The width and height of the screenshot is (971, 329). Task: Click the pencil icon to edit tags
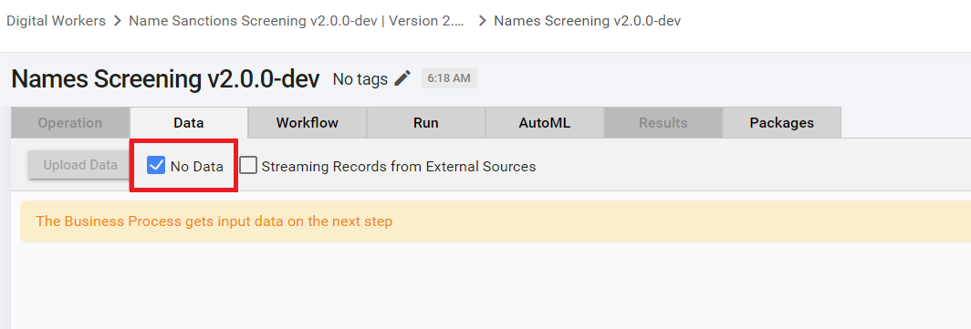[x=402, y=78]
